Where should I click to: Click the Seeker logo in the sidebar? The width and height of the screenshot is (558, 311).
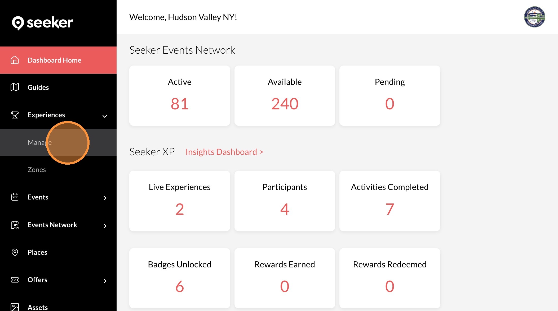click(42, 23)
